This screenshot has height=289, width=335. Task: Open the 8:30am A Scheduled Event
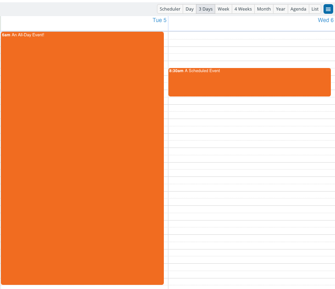(x=250, y=82)
